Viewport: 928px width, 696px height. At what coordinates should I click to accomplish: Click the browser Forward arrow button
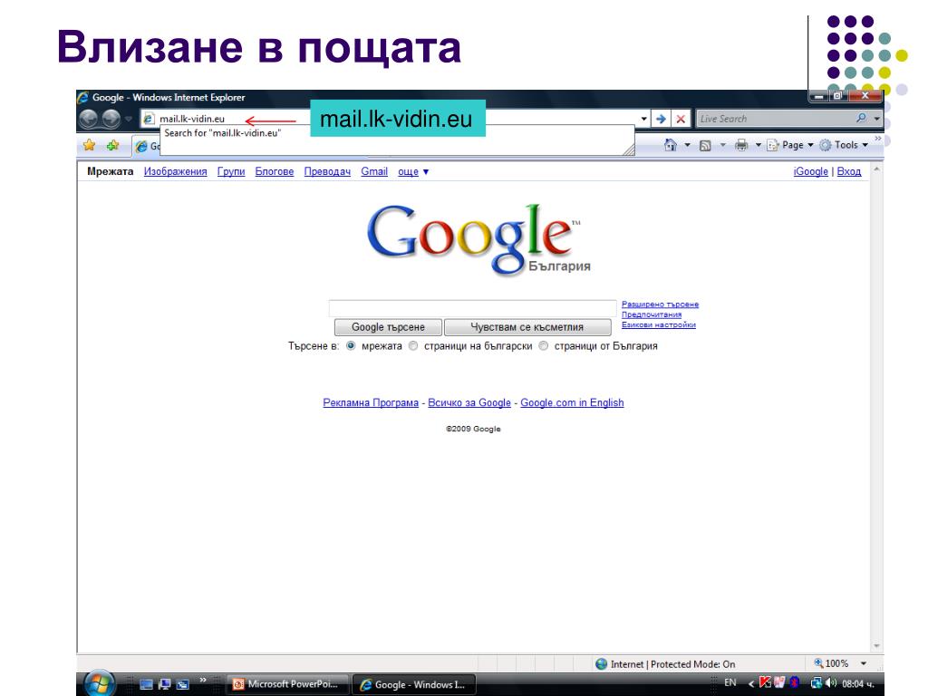click(111, 119)
